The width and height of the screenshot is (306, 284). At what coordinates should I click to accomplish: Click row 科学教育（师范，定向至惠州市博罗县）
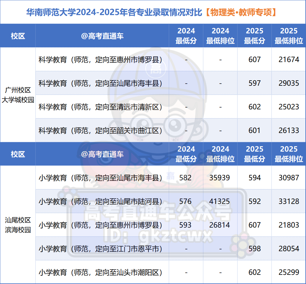tap(171, 59)
